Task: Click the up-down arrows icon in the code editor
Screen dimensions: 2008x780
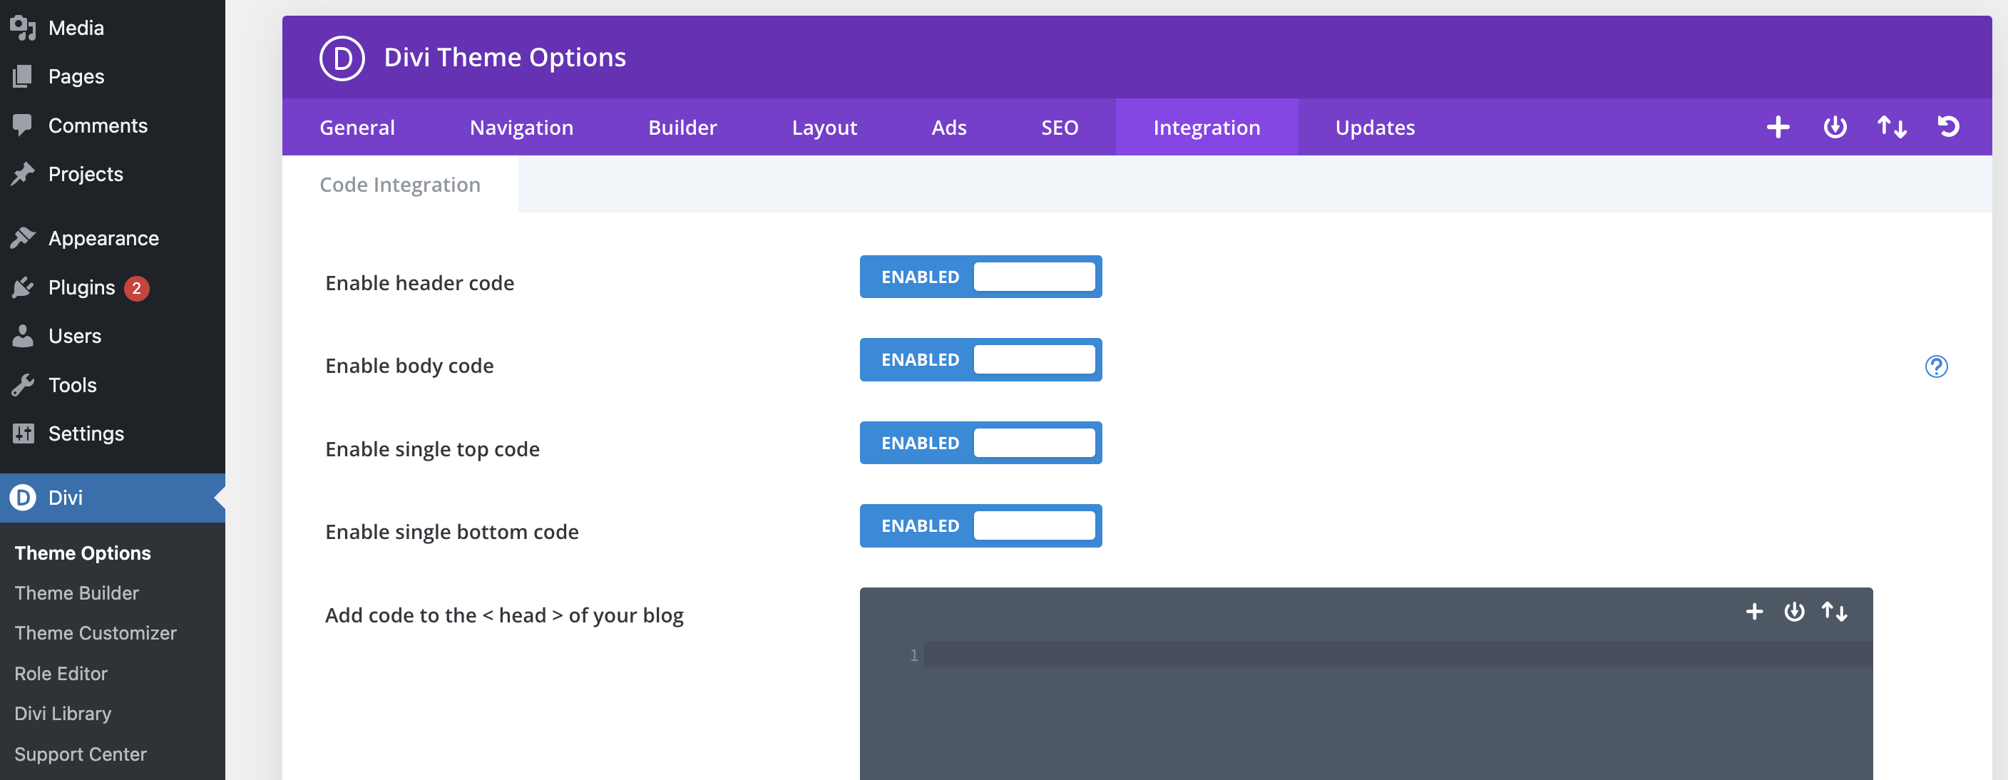Action: (x=1833, y=612)
